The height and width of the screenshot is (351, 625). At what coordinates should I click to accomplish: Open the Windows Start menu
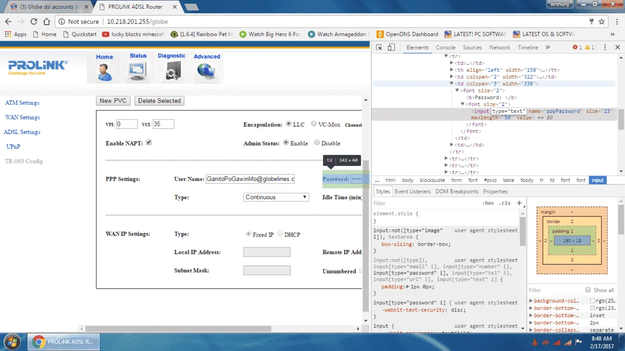click(11, 342)
